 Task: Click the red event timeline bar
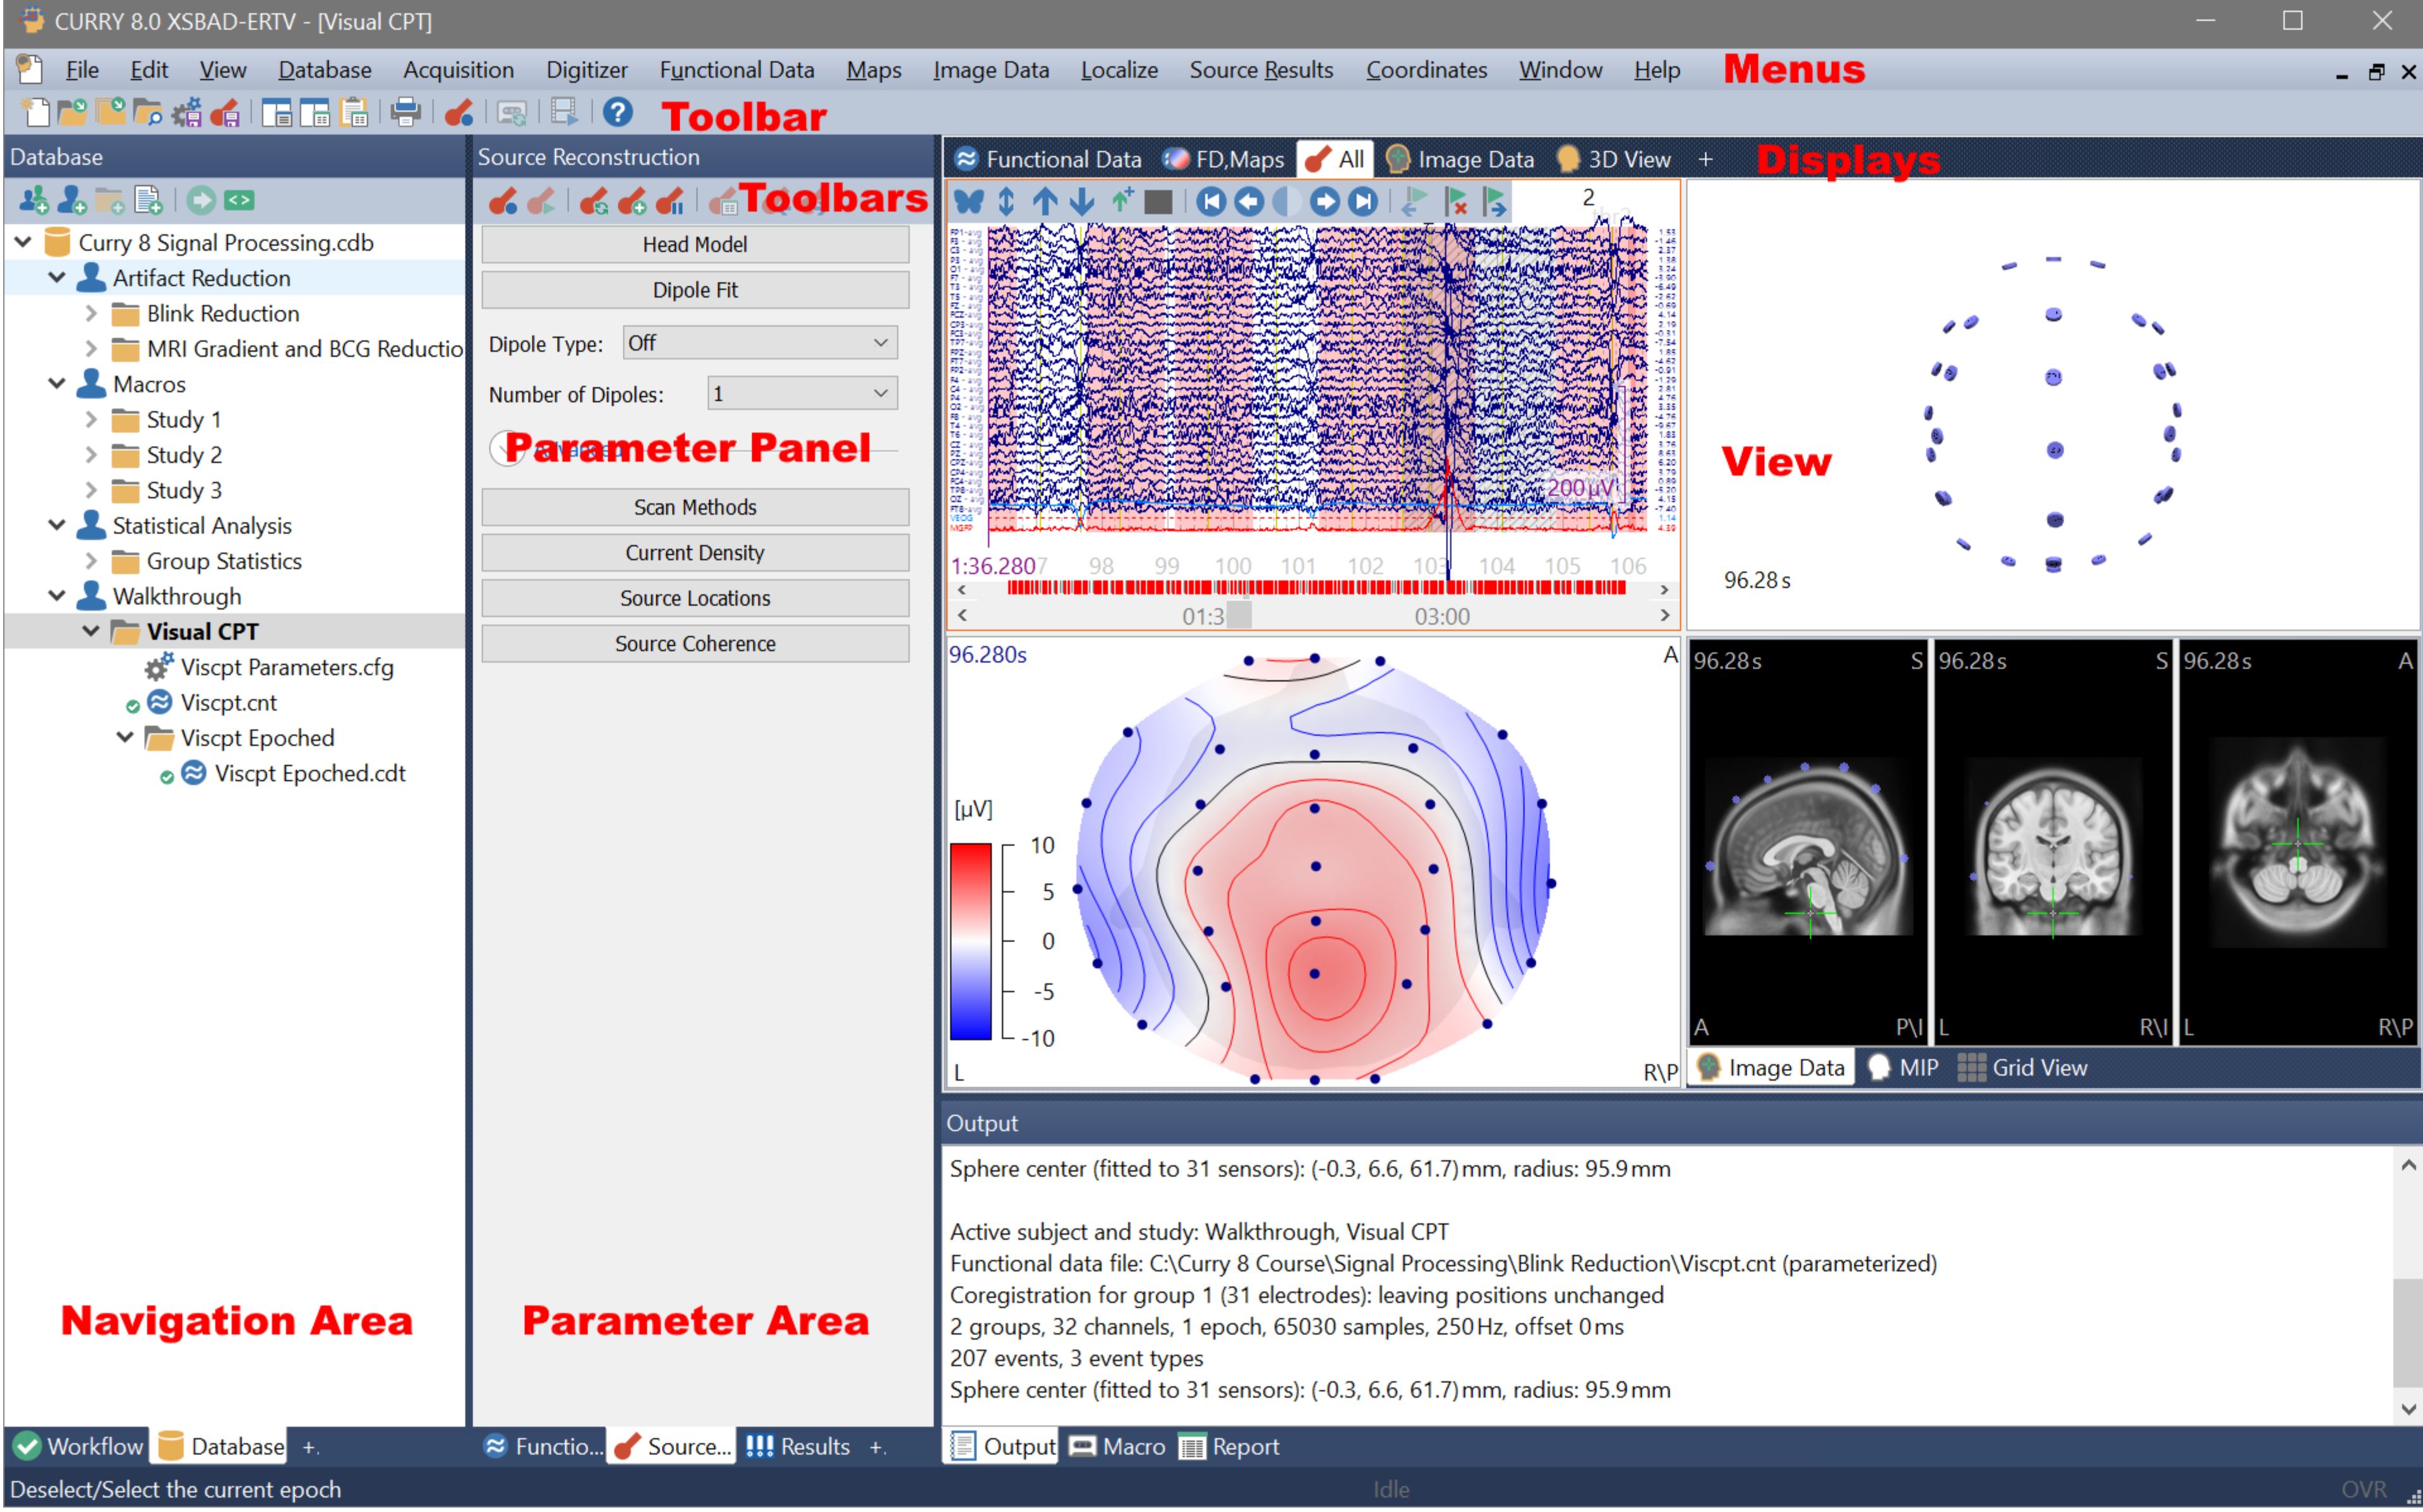1316,588
